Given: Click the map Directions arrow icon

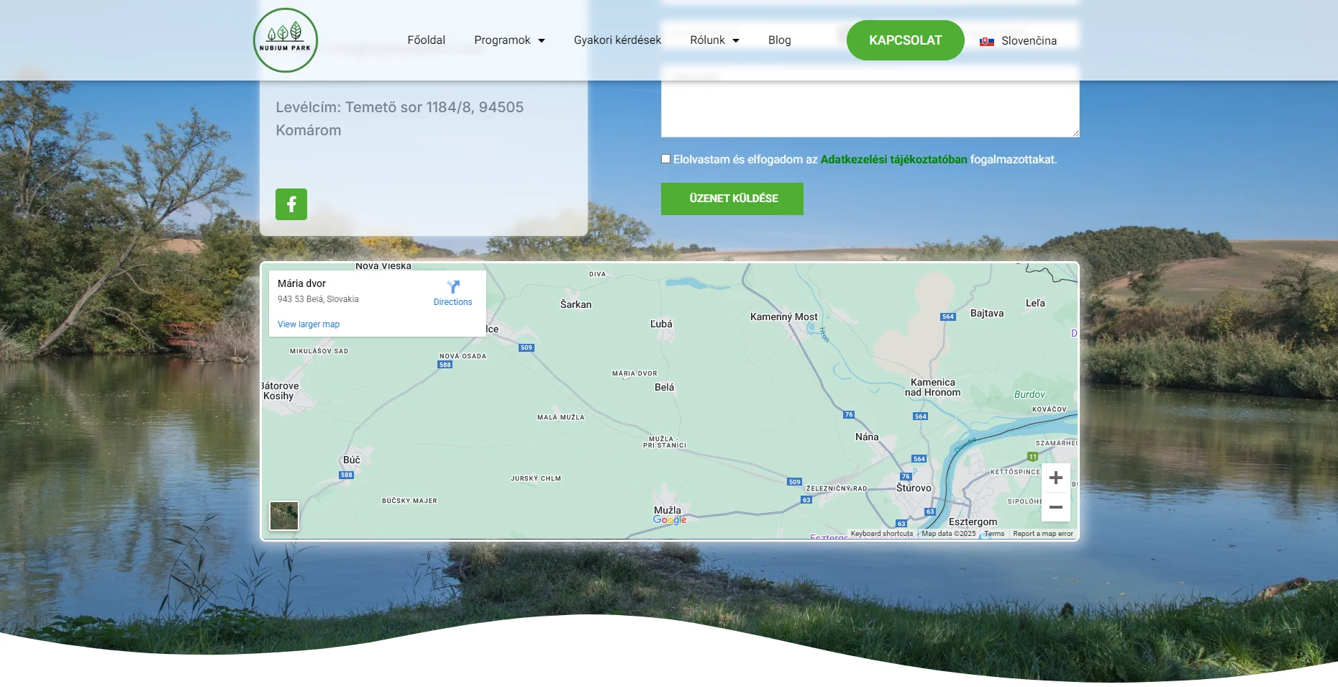Looking at the screenshot, I should coord(452,286).
